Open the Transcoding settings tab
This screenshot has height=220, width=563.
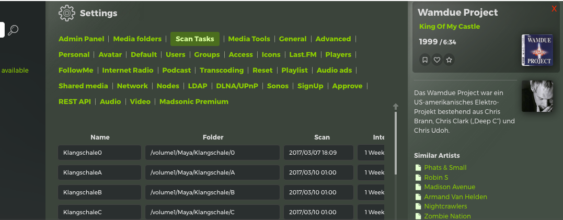[222, 71]
